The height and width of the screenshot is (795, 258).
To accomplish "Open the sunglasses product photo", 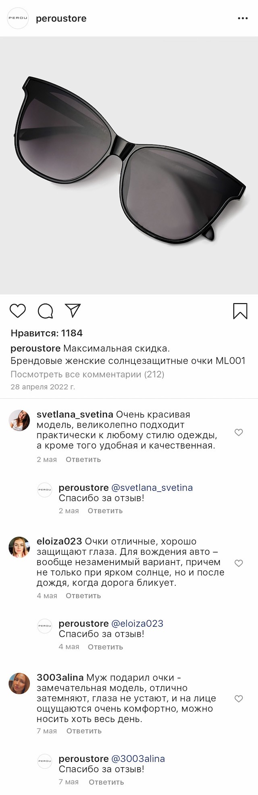I will [x=129, y=165].
